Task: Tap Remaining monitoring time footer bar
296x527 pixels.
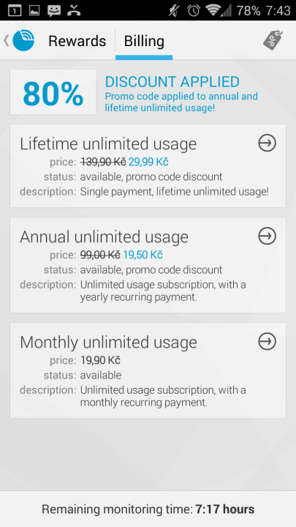Action: coord(148,509)
